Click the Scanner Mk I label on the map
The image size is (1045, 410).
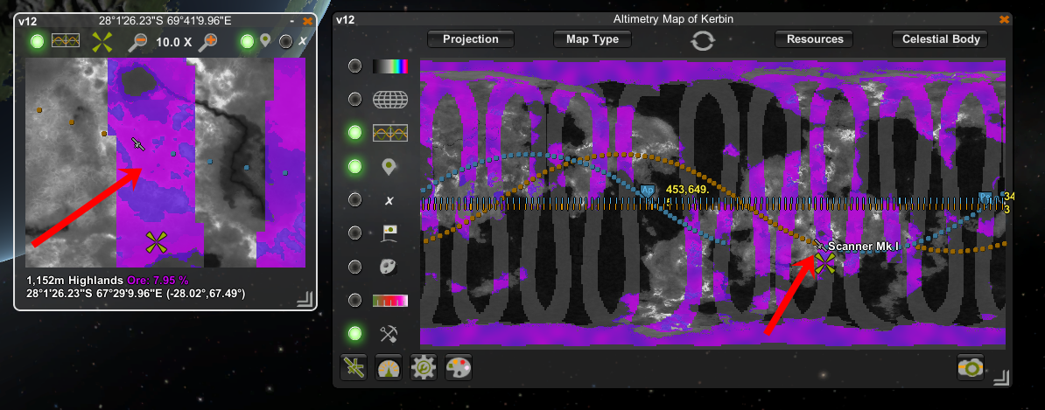pos(864,247)
